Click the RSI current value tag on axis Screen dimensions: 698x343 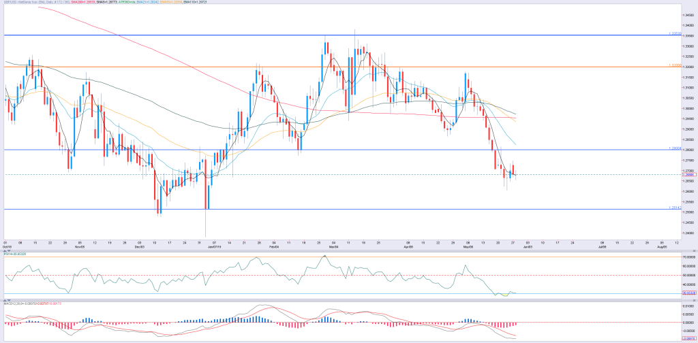pos(689,293)
